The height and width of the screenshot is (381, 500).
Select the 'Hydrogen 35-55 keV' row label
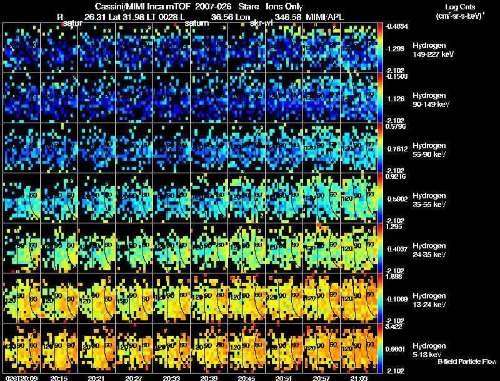click(x=429, y=200)
